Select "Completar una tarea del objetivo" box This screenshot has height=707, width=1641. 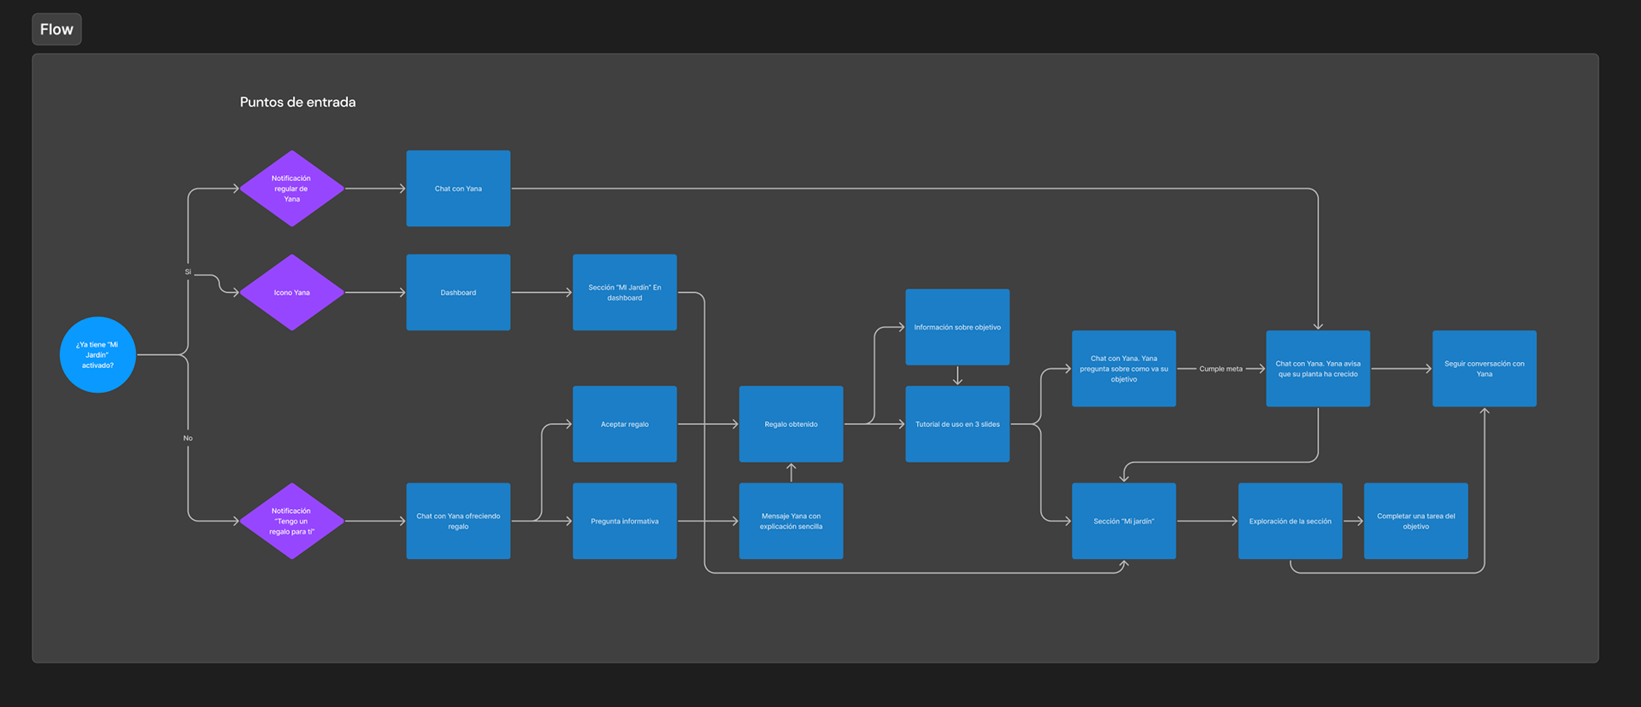tap(1416, 521)
